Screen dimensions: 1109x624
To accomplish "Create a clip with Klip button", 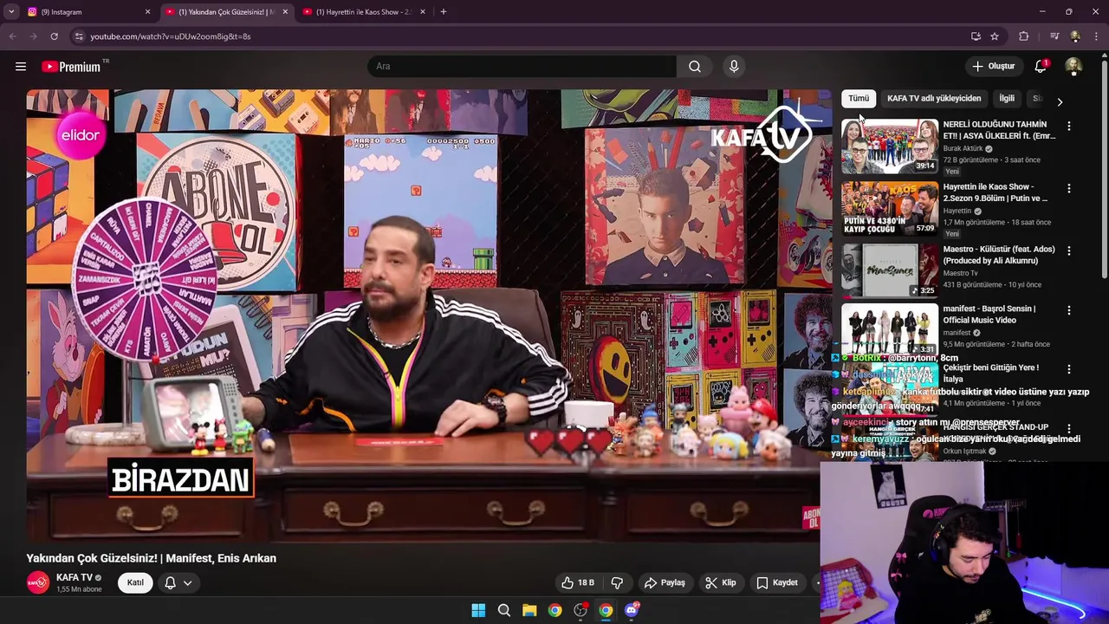I will tap(720, 582).
